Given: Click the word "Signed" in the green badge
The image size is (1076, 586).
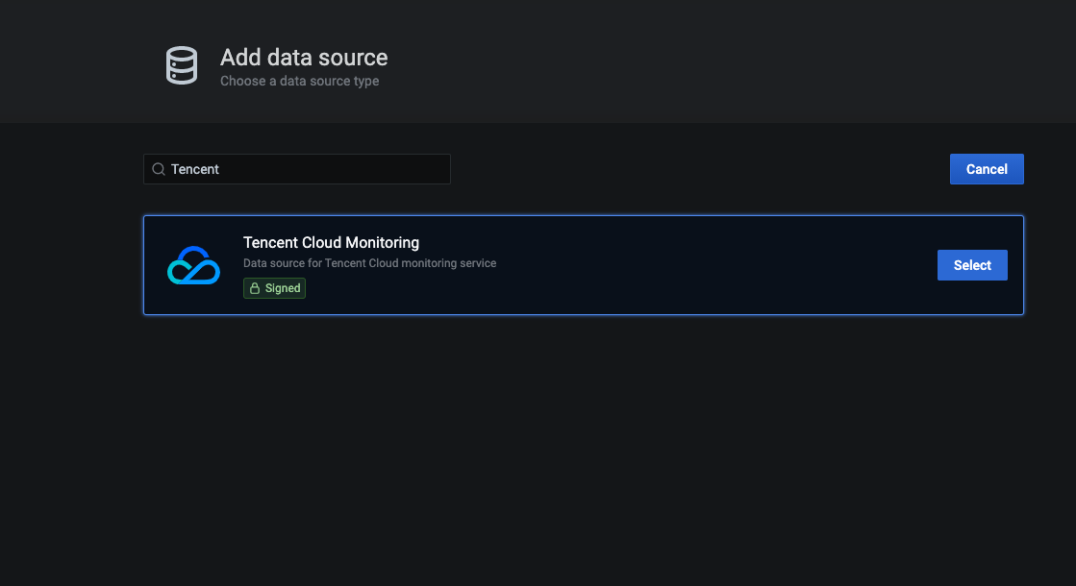Looking at the screenshot, I should coord(283,288).
